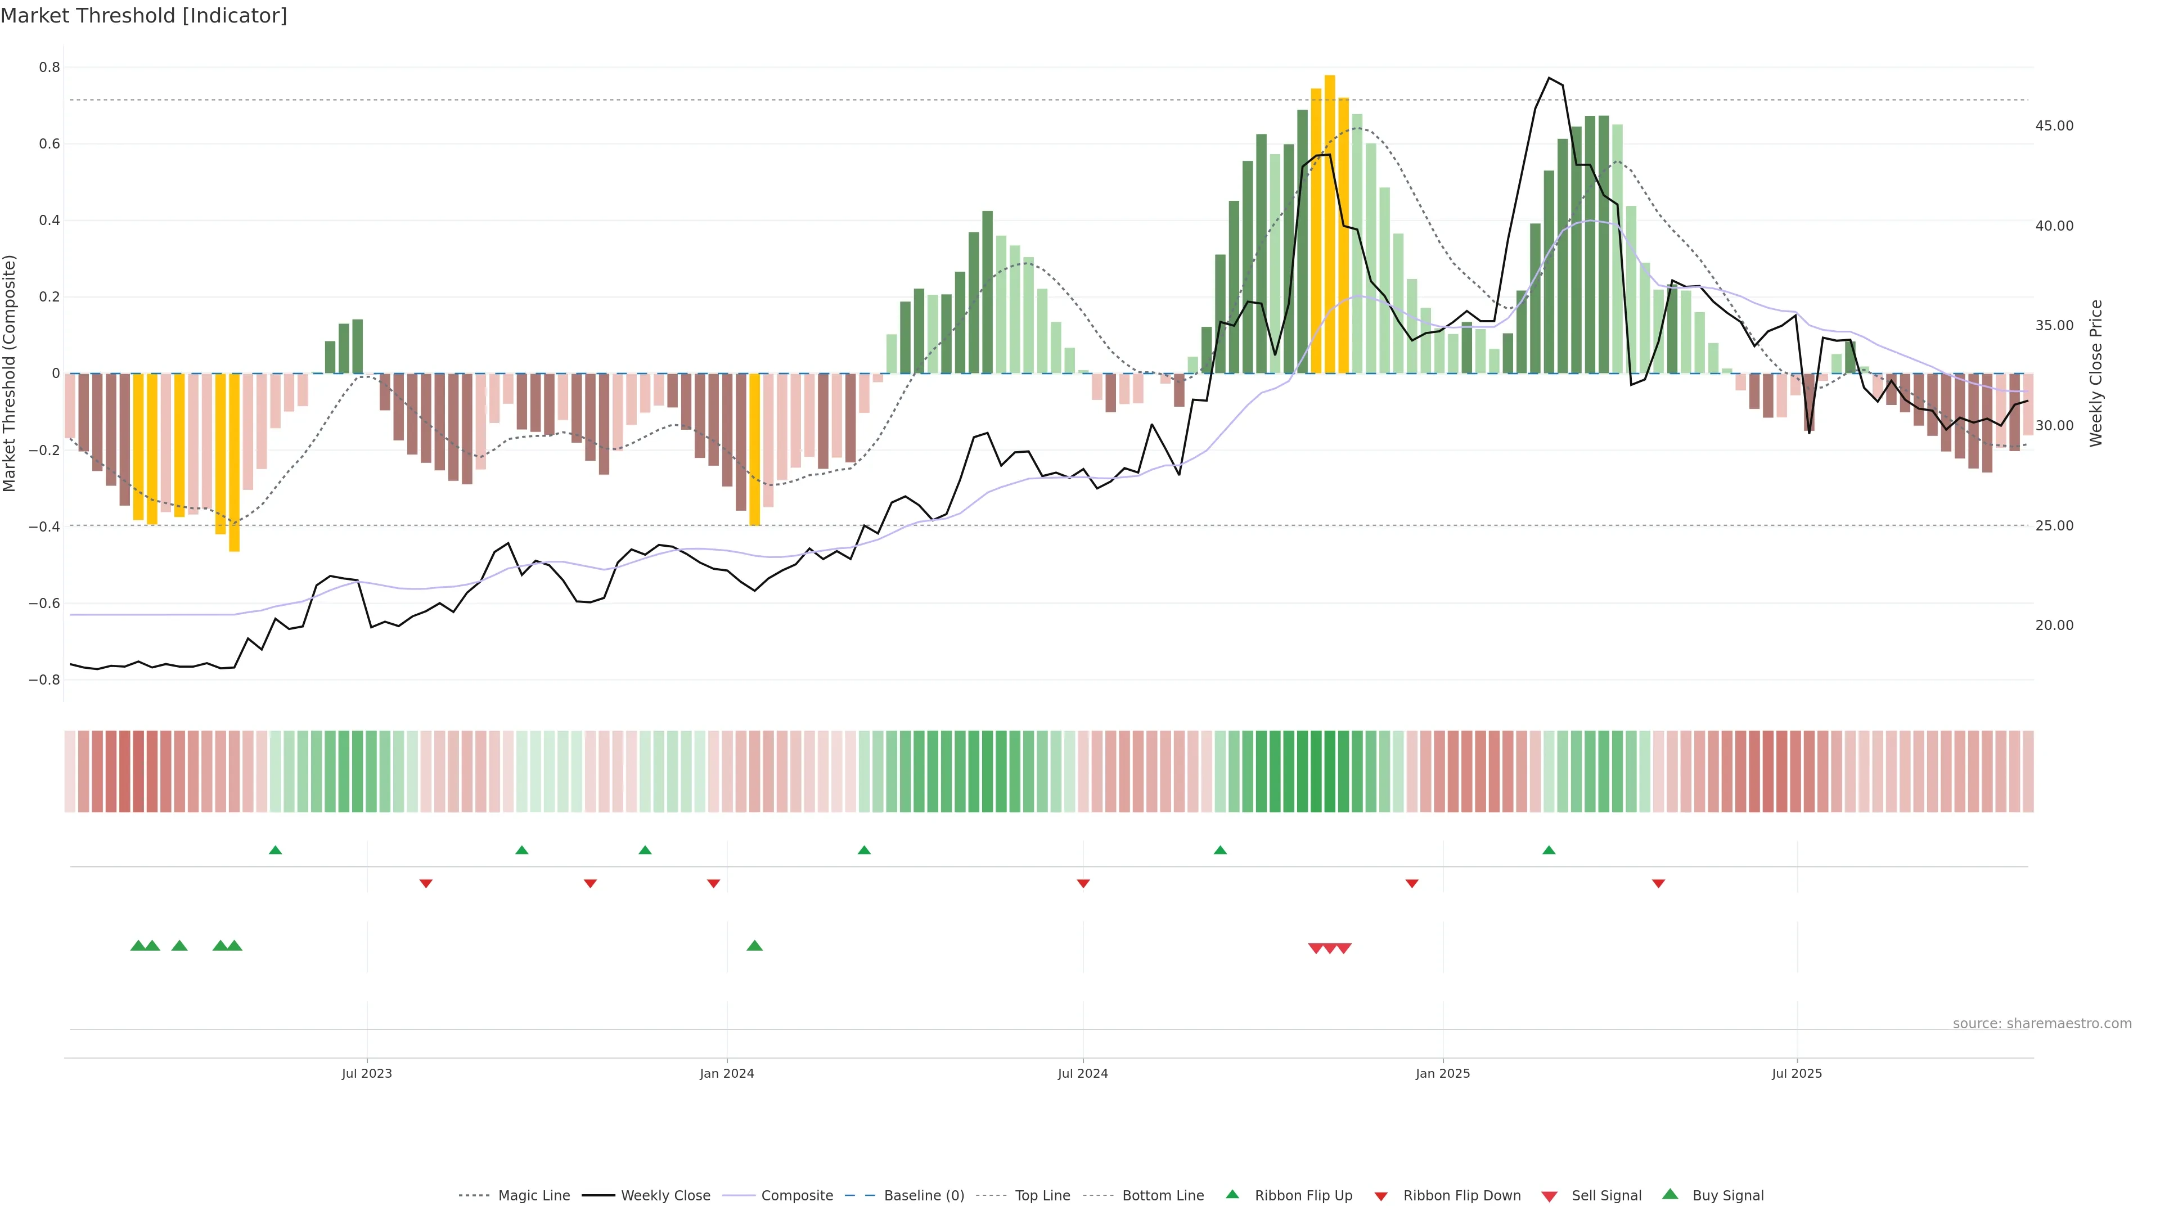Click the rightmost Ribbon Flip Down marker
Image resolution: width=2160 pixels, height=1215 pixels.
(1658, 883)
